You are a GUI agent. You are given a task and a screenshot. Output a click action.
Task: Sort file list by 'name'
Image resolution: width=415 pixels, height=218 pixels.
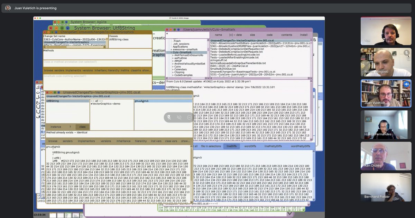[218, 35]
